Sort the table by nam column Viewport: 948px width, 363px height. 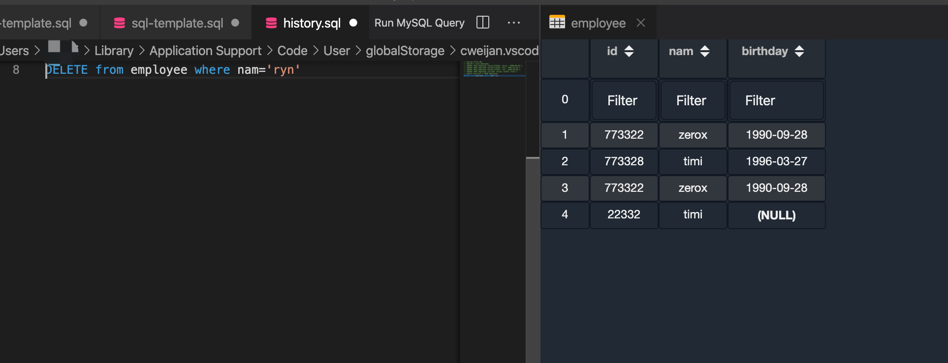[x=705, y=51]
